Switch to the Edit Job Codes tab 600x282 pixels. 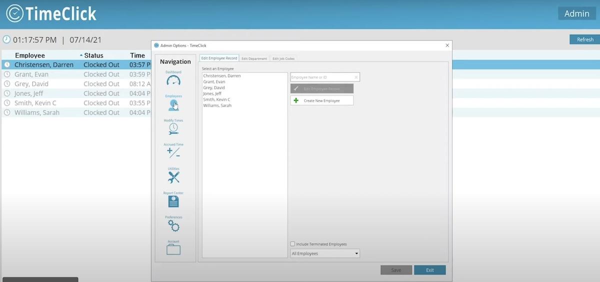(x=283, y=58)
